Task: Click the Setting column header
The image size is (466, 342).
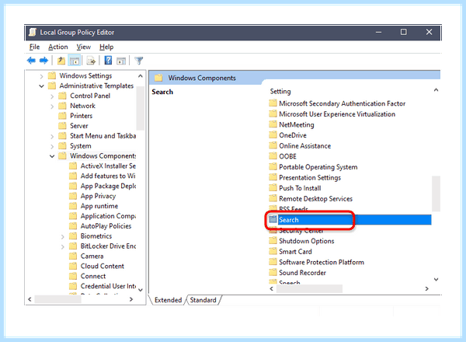Action: click(x=280, y=91)
